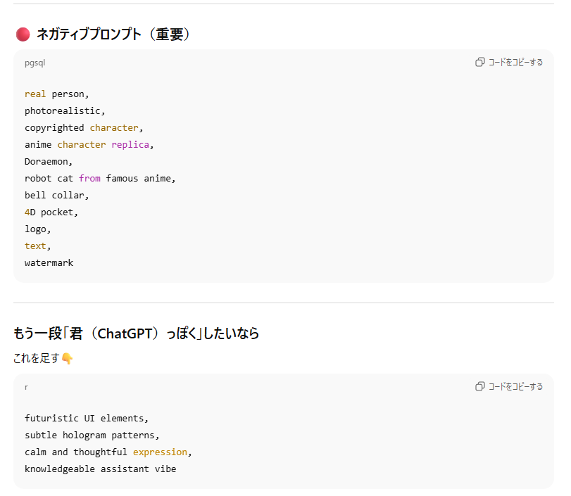Click the red circle emoji beside the heading

(23, 34)
